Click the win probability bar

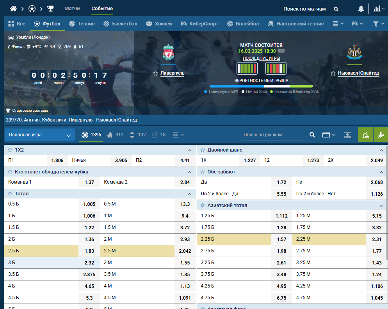[x=261, y=86]
